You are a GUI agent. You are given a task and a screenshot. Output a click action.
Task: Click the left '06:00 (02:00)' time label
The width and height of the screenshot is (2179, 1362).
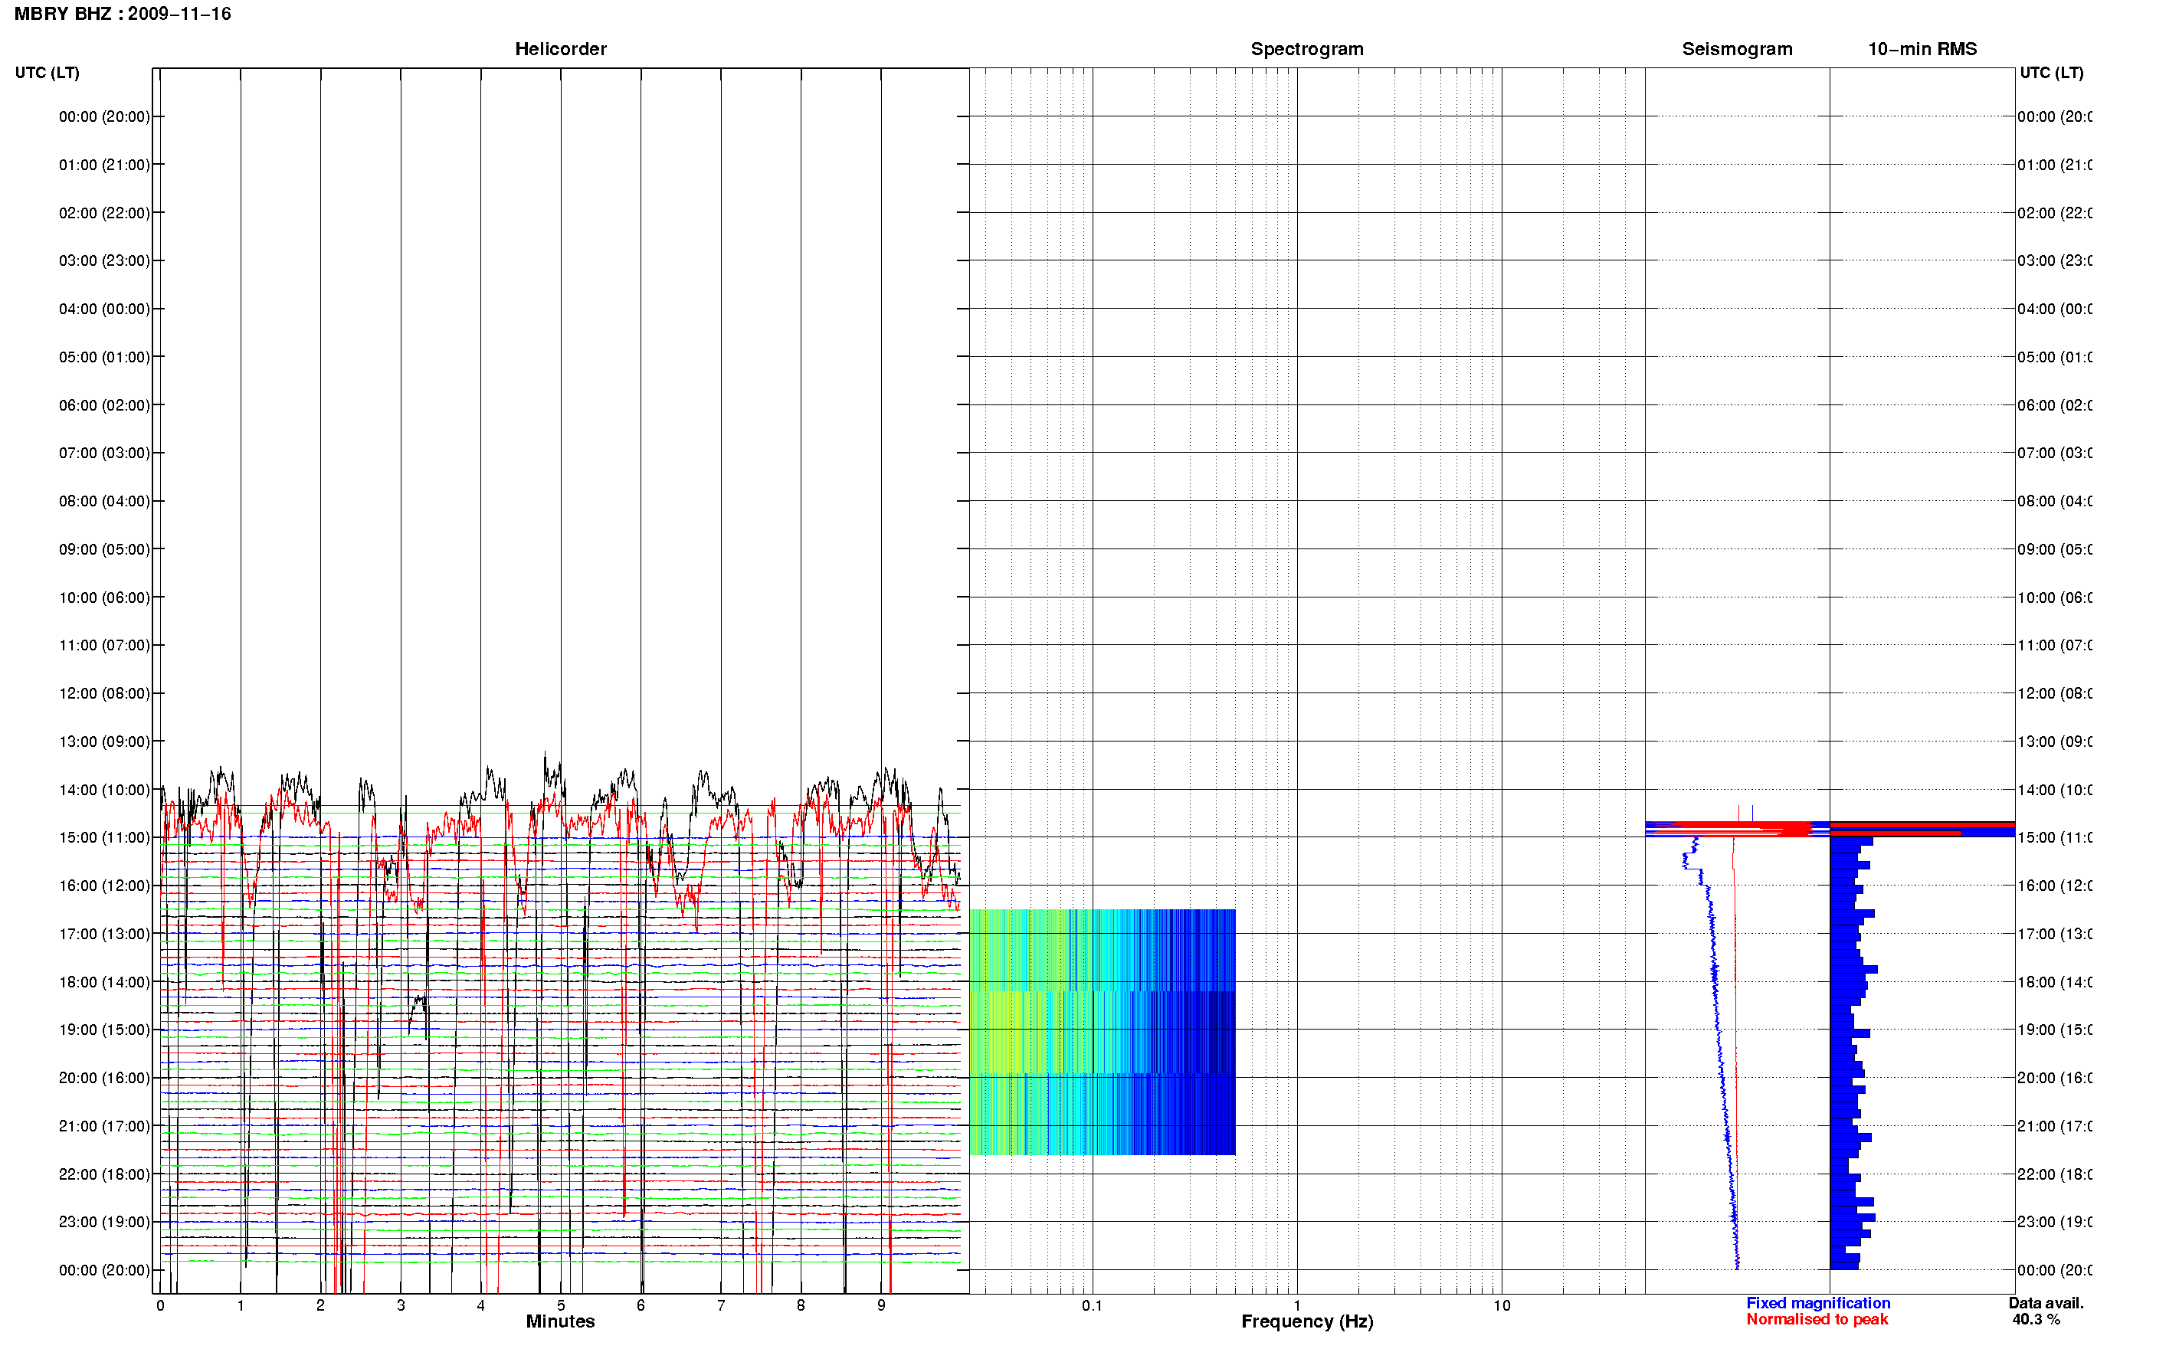coord(104,405)
